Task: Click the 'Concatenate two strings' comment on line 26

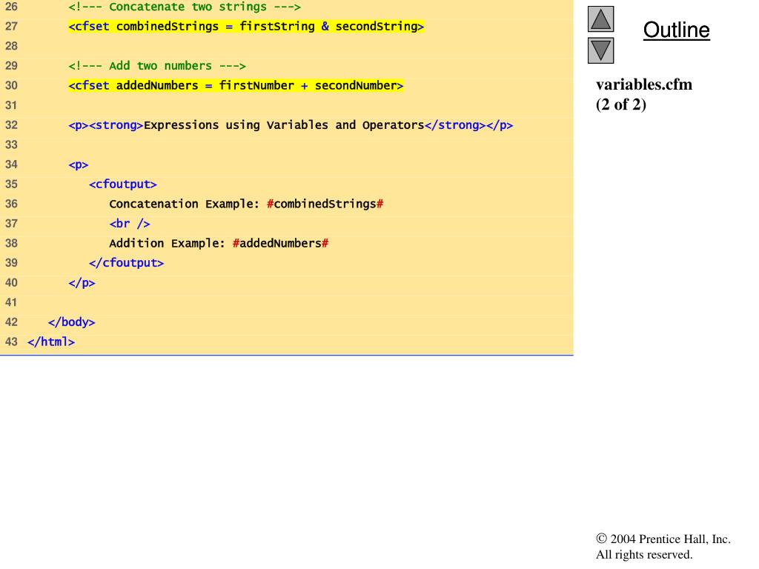Action: [x=185, y=7]
